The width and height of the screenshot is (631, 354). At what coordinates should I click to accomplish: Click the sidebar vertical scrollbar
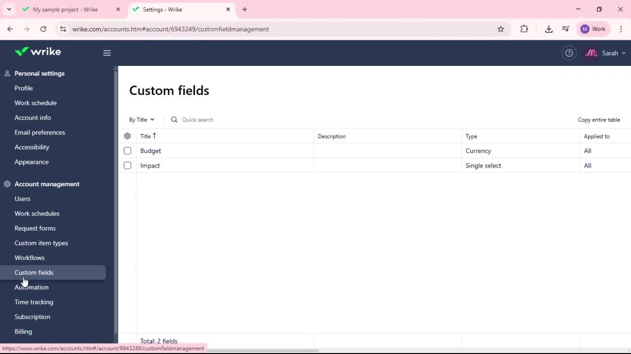pos(116,202)
